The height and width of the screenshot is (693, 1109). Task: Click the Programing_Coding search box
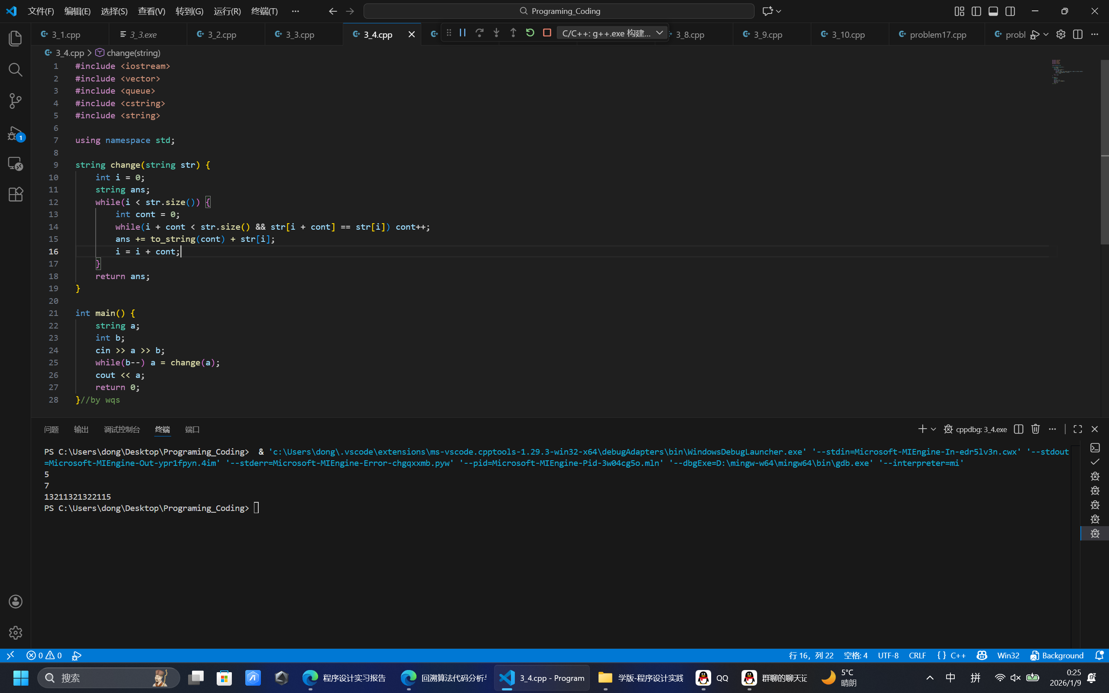coord(559,11)
